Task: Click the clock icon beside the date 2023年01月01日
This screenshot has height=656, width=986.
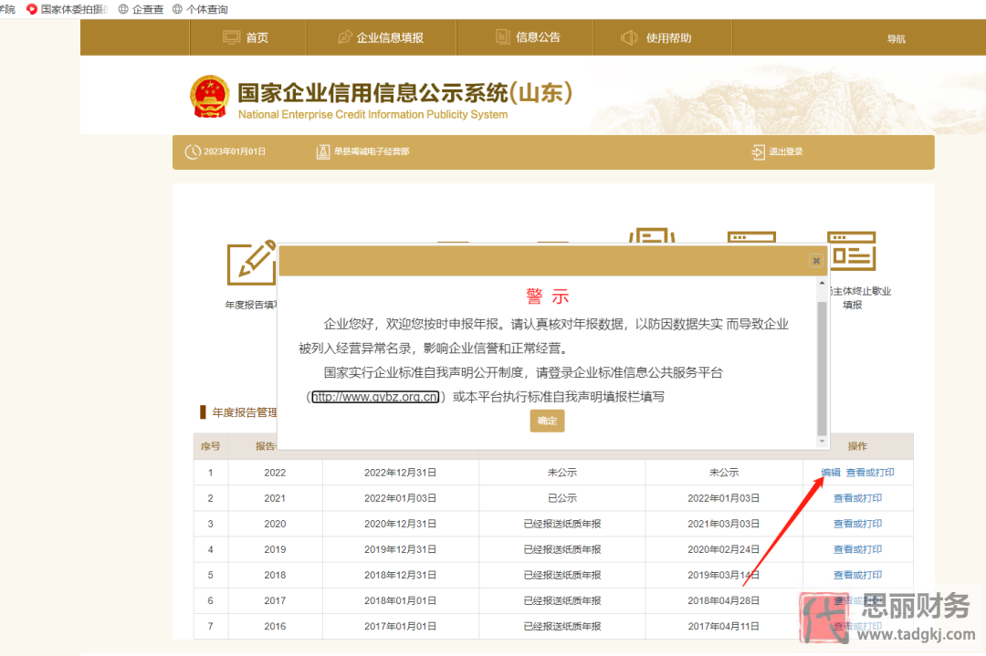Action: [192, 151]
